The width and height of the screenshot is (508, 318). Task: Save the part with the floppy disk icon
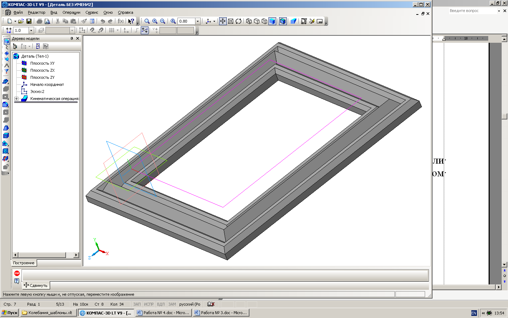[29, 21]
